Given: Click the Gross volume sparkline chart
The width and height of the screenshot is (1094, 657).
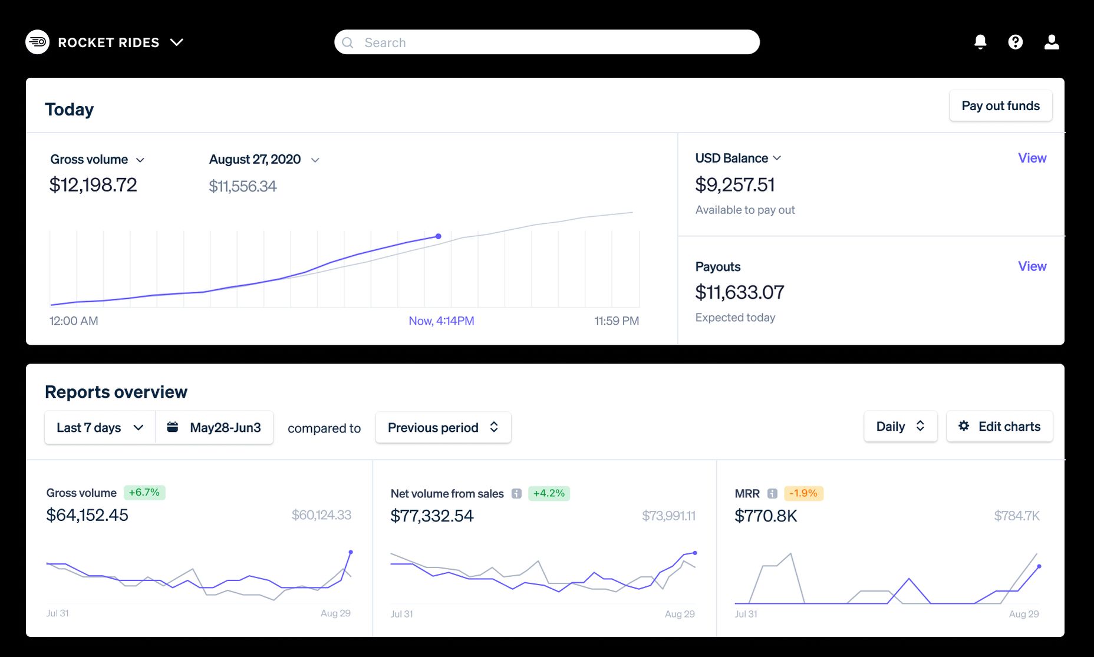Looking at the screenshot, I should [x=199, y=575].
